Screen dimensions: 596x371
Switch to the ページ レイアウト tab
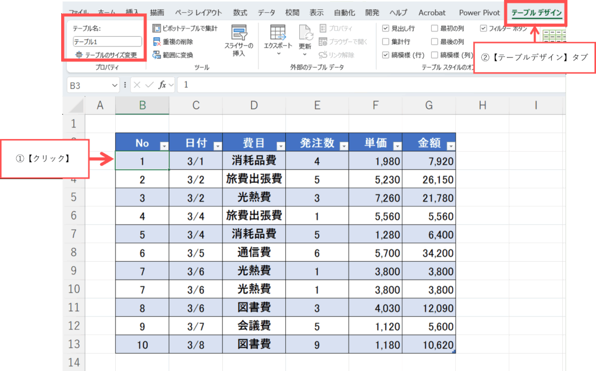pos(198,12)
